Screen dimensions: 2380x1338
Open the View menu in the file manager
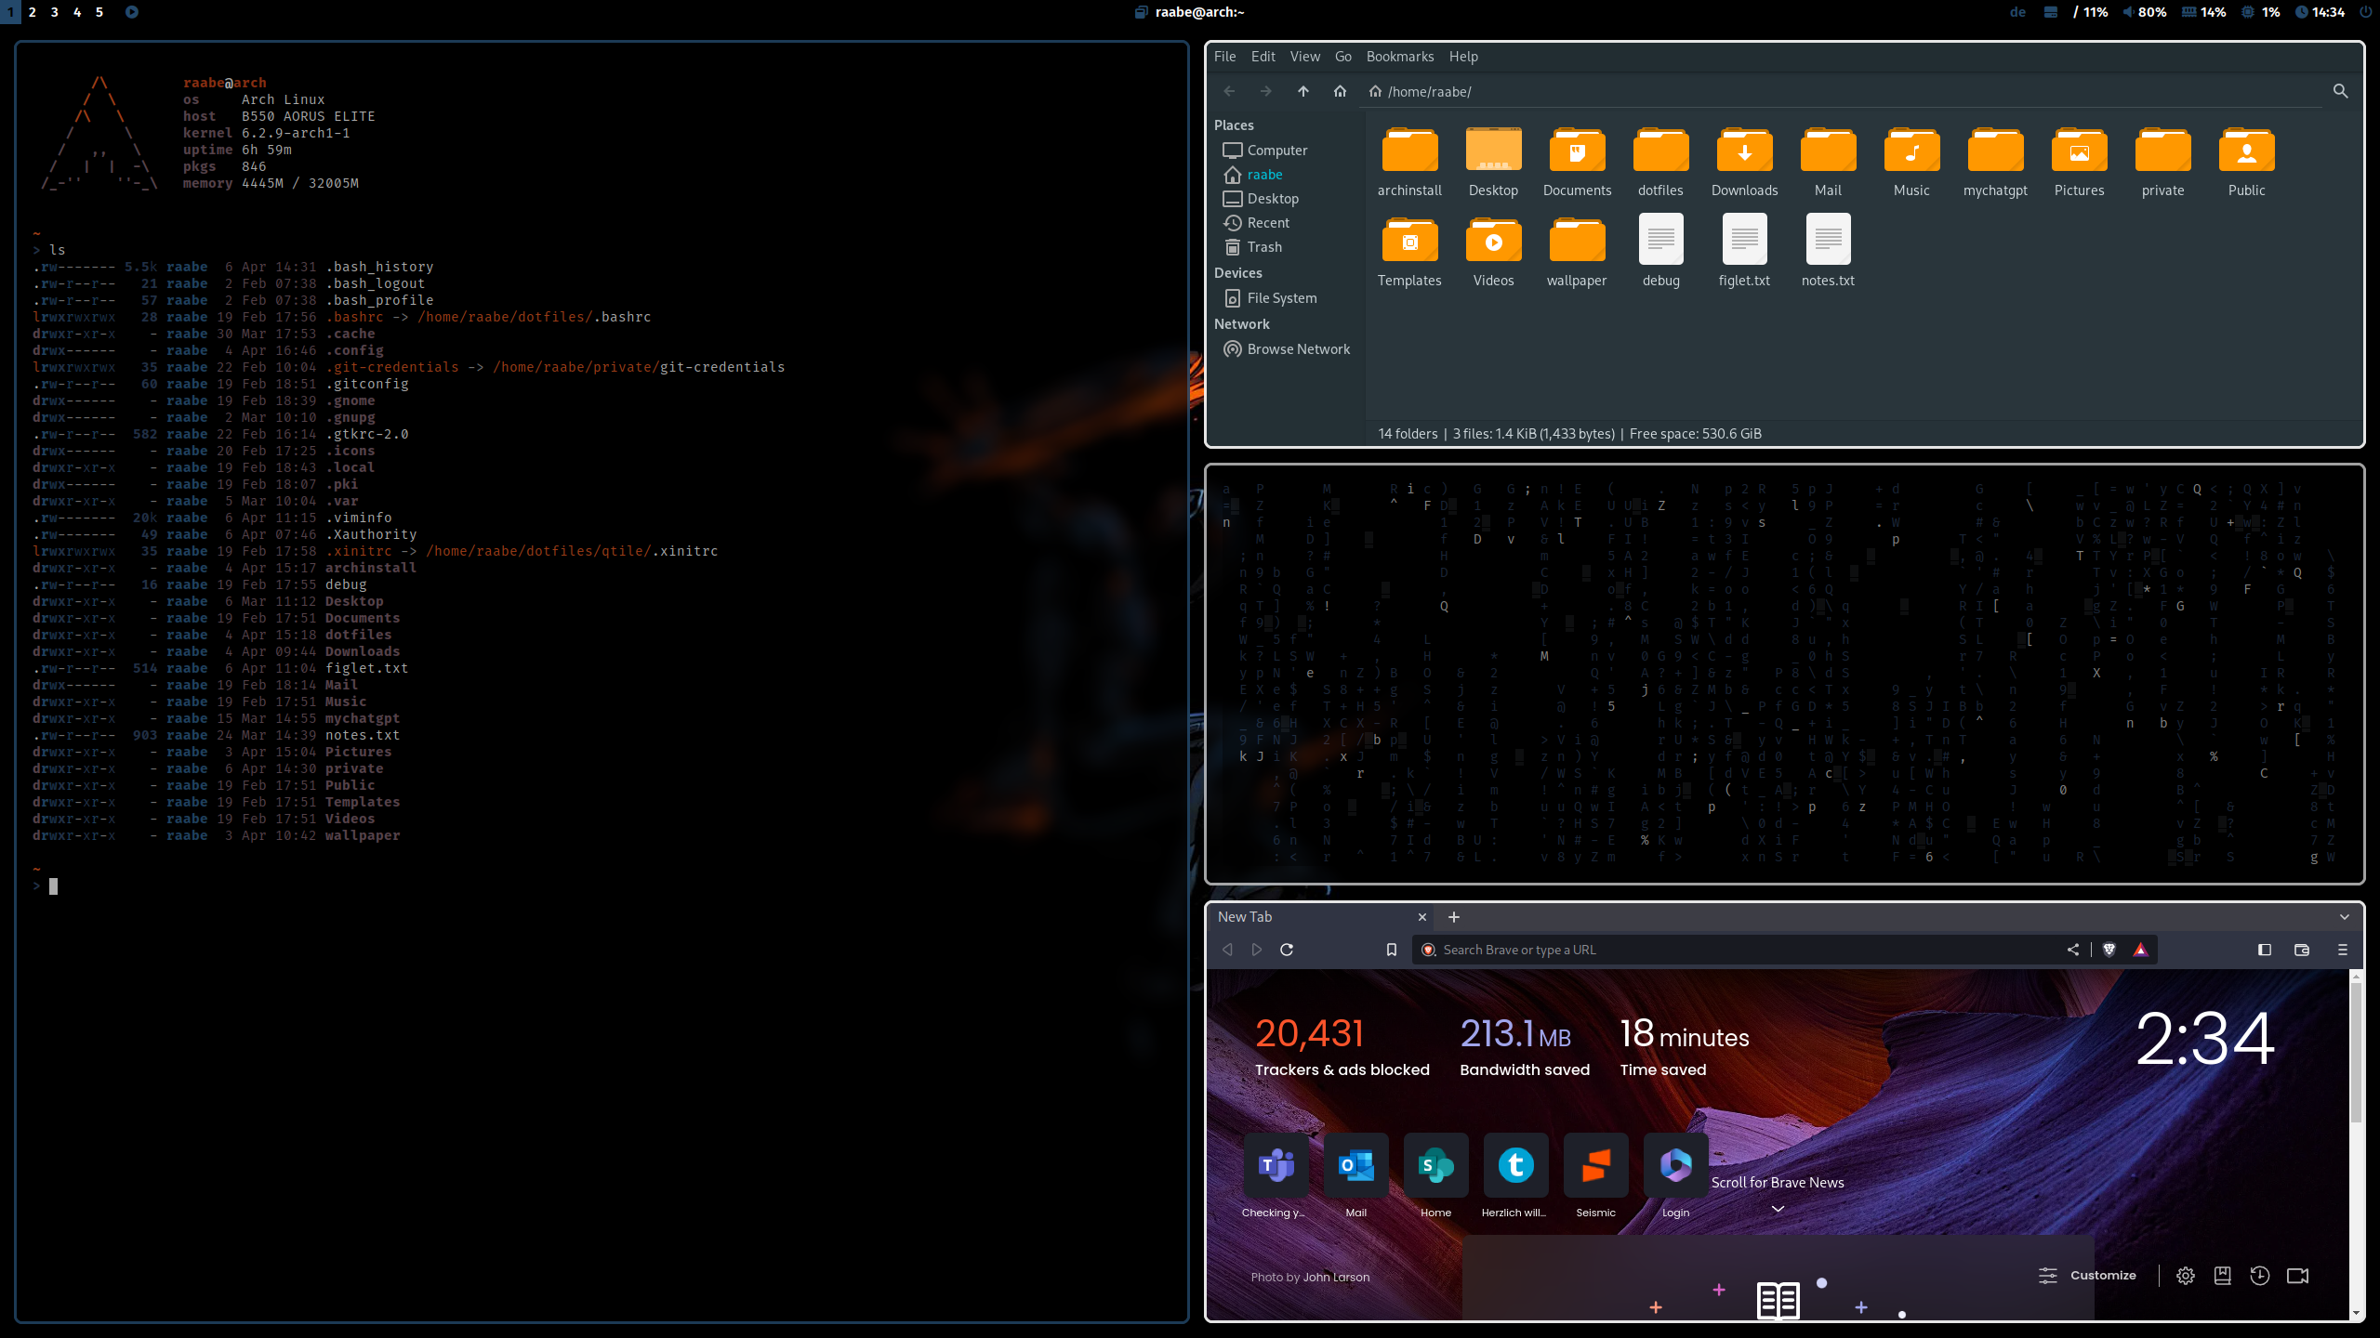pyautogui.click(x=1304, y=57)
